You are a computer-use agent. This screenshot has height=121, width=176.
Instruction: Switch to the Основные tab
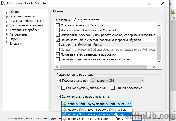click(64, 20)
